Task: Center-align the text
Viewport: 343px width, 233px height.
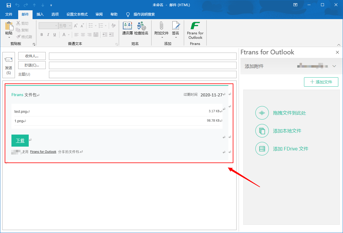Action: [x=83, y=35]
